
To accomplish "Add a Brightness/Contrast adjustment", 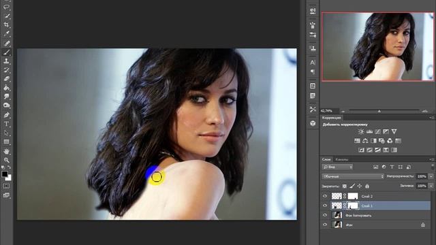I will (x=361, y=131).
